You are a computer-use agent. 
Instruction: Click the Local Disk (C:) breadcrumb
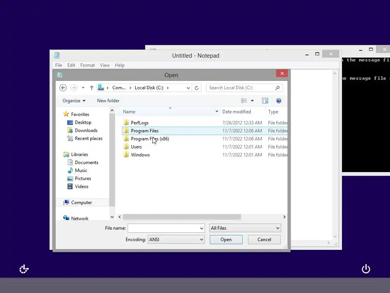tap(149, 88)
